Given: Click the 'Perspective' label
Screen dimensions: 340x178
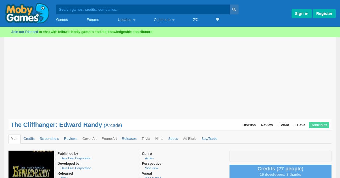Looking at the screenshot, I should [152, 164].
